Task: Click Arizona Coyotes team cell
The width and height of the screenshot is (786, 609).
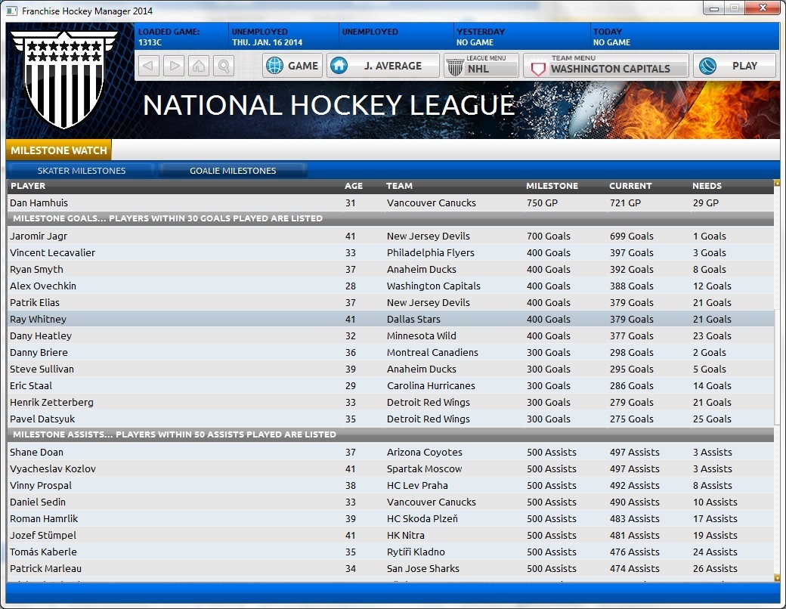Action: point(424,452)
